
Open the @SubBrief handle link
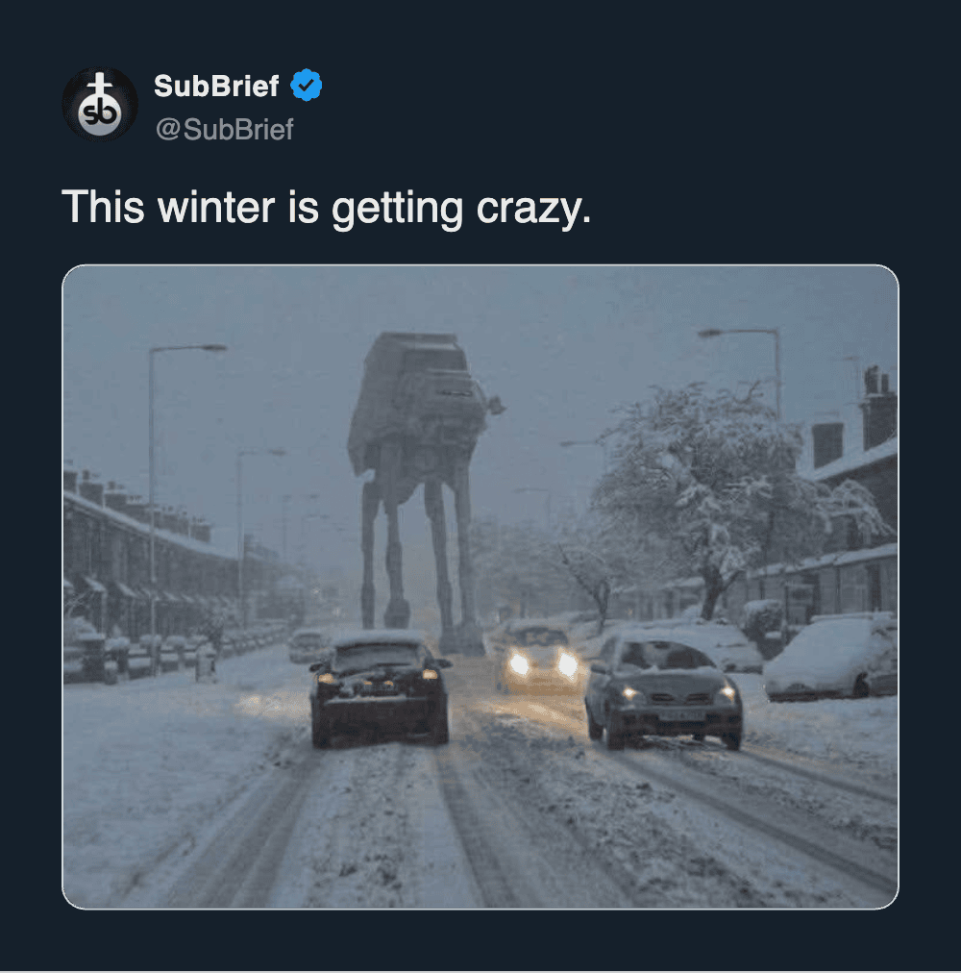(224, 129)
